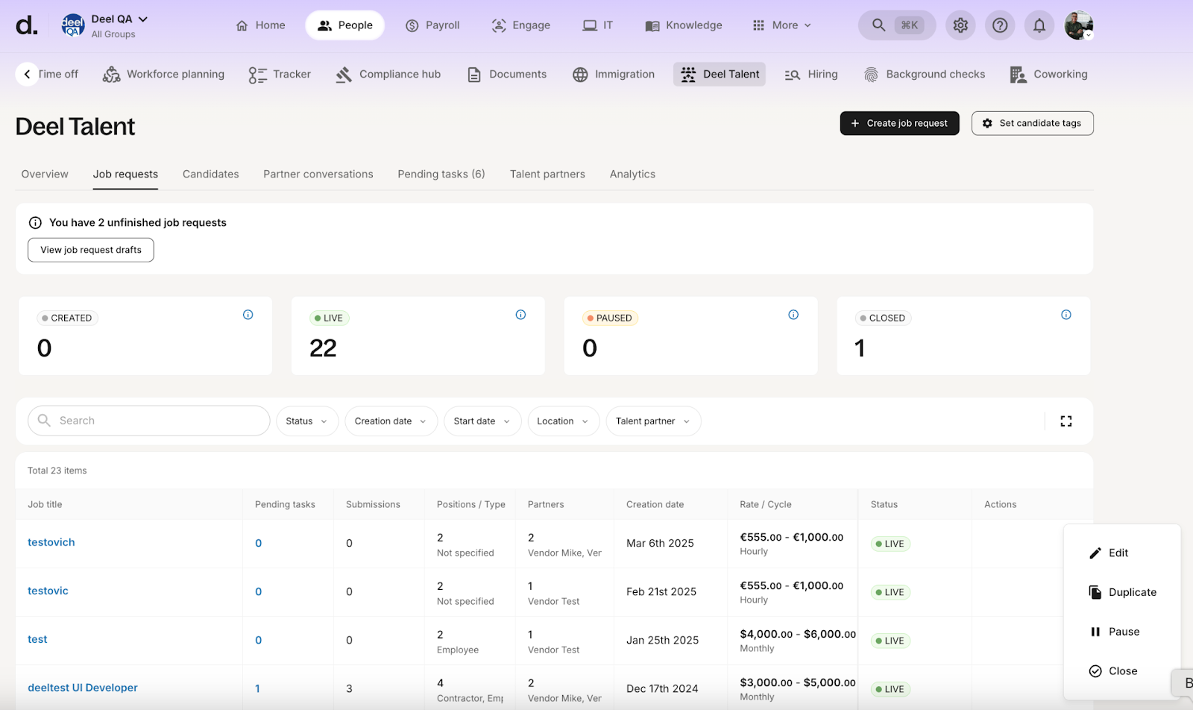Open Background checks section
The width and height of the screenshot is (1193, 710).
(924, 74)
